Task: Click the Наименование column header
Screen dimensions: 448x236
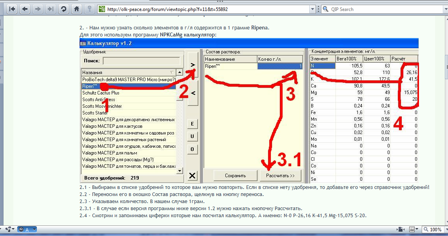Action: [230, 59]
